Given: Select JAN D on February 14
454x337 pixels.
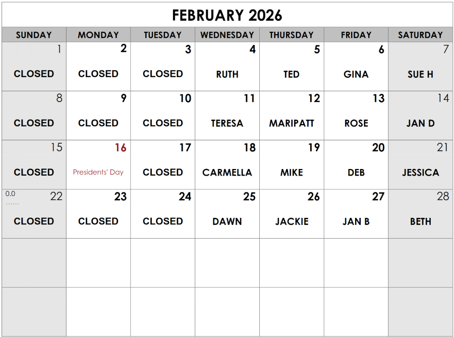Looking at the screenshot, I should (420, 123).
